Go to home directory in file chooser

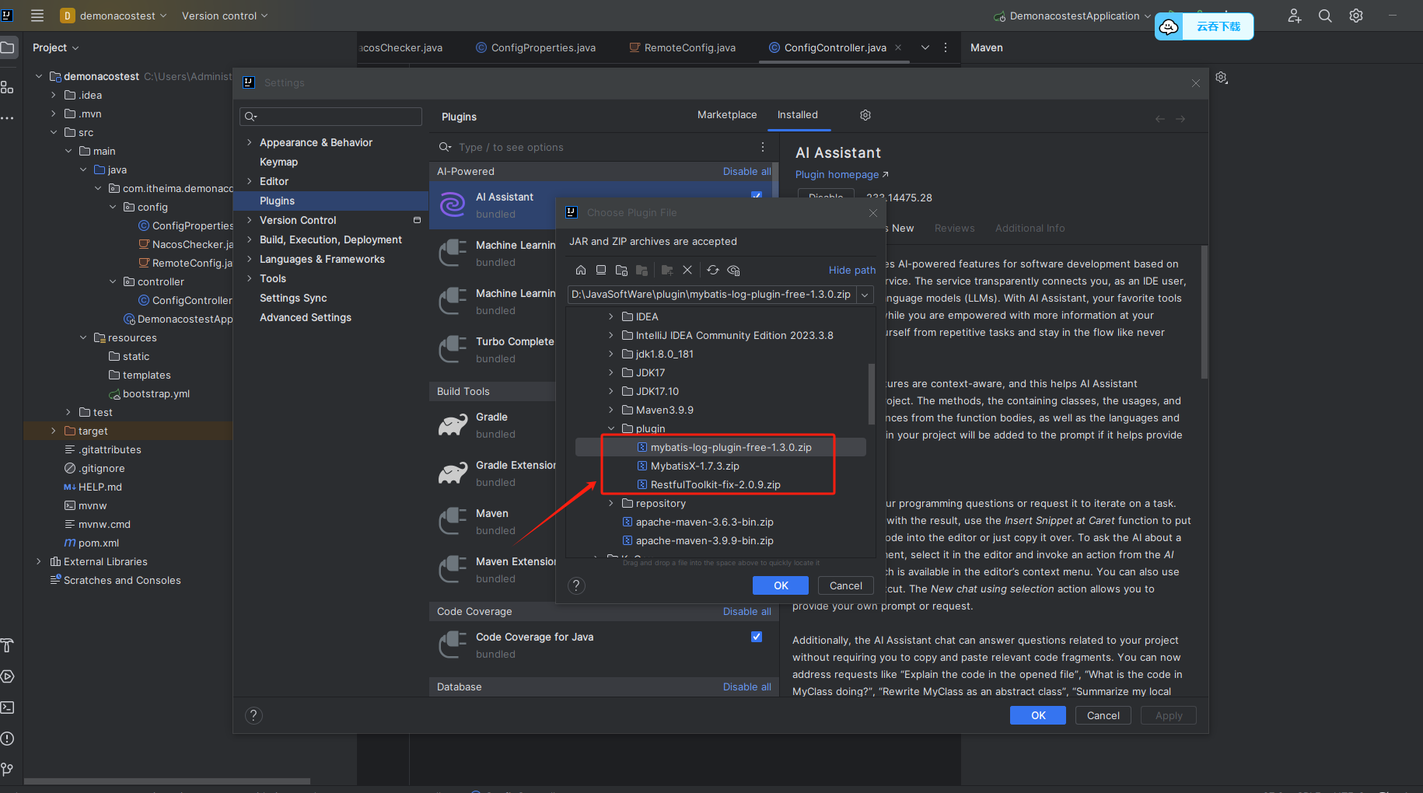click(x=580, y=270)
